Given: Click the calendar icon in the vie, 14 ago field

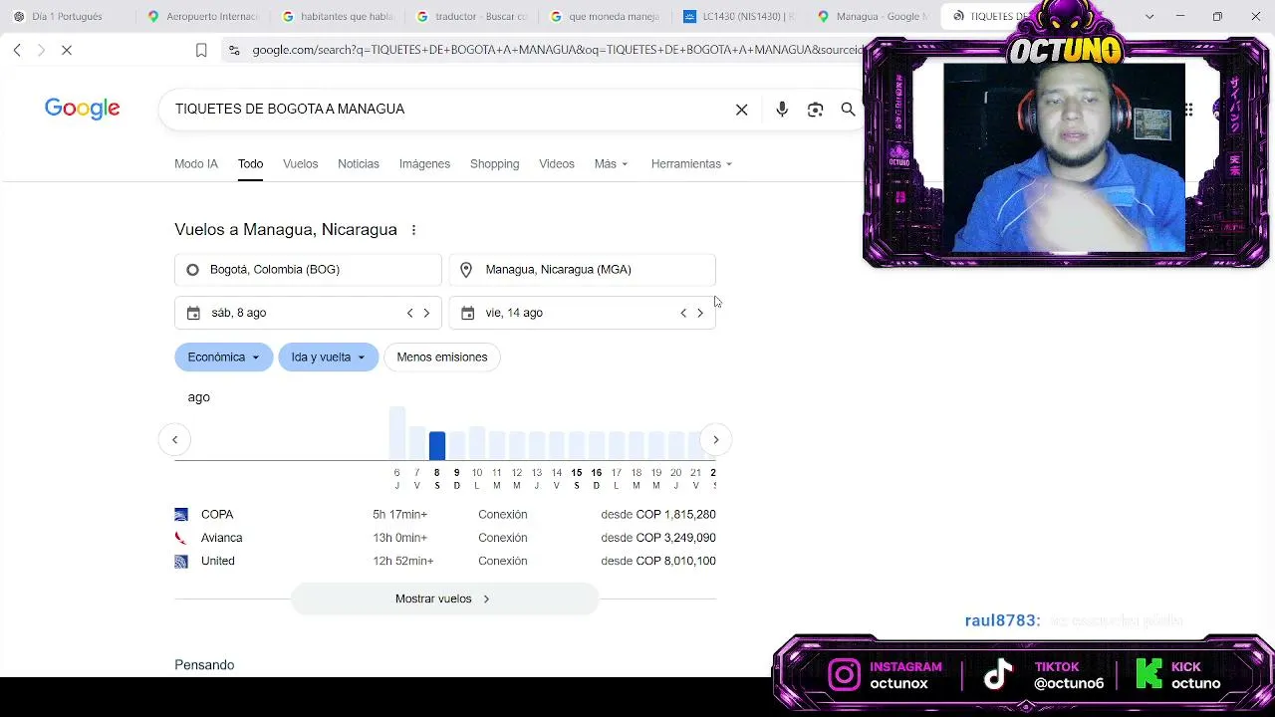Looking at the screenshot, I should pos(467,313).
